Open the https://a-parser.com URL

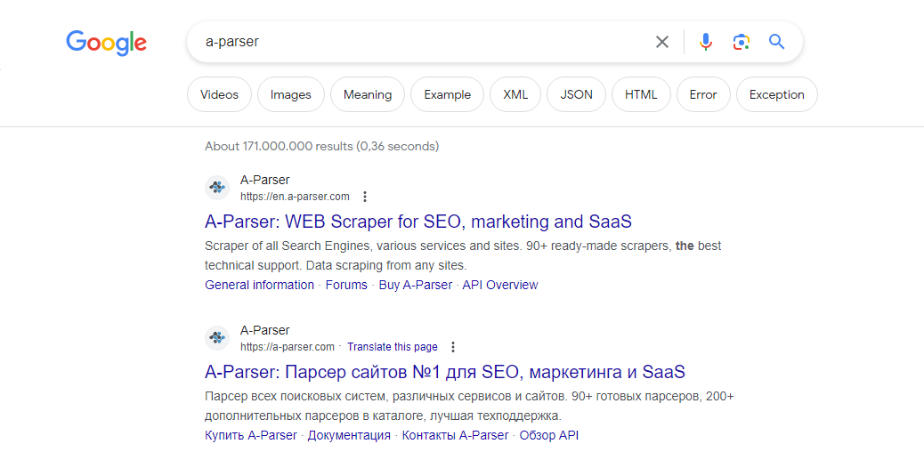point(287,347)
